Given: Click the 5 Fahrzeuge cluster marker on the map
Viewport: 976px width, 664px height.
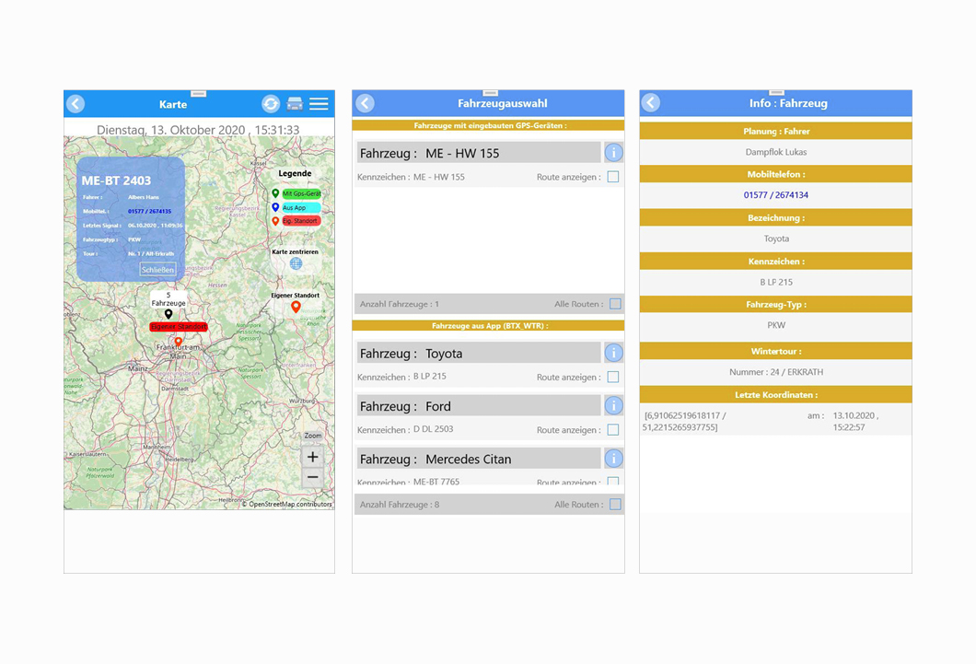Looking at the screenshot, I should [x=168, y=311].
